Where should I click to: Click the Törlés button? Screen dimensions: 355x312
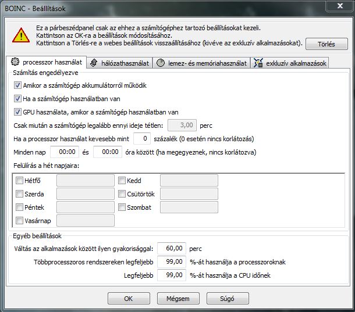click(x=326, y=44)
